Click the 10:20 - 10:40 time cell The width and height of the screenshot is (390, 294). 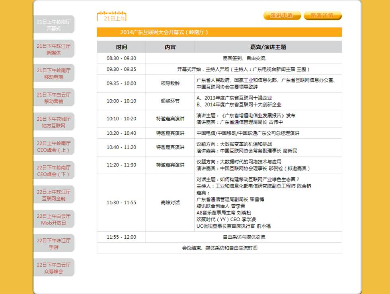(x=121, y=133)
